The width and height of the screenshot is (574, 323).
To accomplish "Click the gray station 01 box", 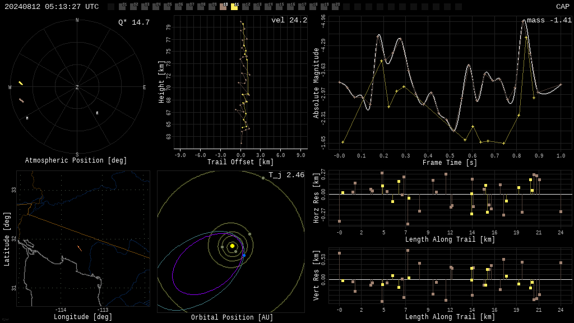I will [122, 7].
